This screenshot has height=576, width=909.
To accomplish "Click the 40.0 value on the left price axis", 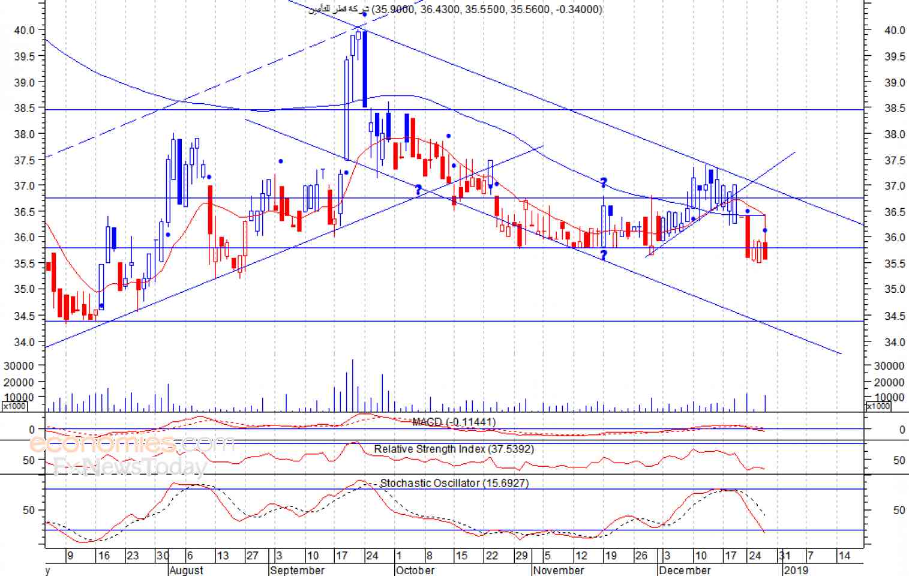I will point(24,30).
